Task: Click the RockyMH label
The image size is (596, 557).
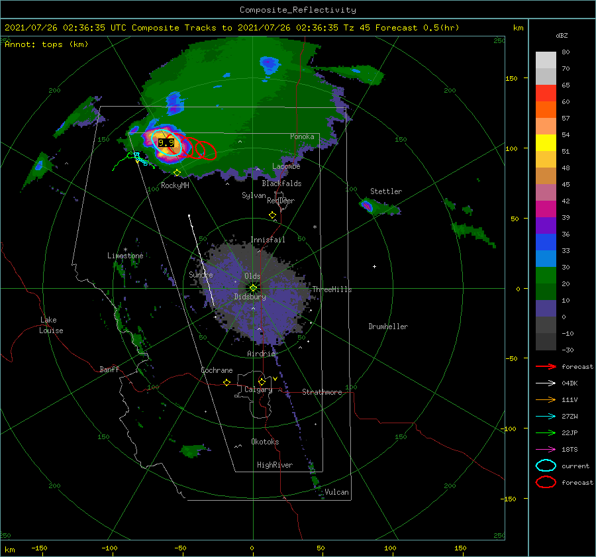Action: pos(175,185)
